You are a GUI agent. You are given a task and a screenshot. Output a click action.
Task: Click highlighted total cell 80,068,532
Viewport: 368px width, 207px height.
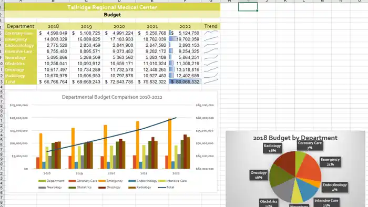[x=185, y=82]
